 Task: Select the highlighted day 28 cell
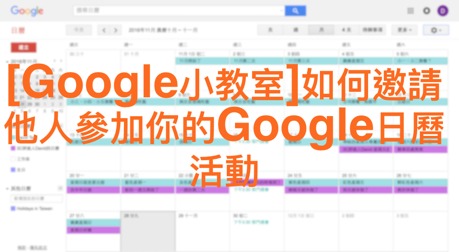click(x=148, y=231)
